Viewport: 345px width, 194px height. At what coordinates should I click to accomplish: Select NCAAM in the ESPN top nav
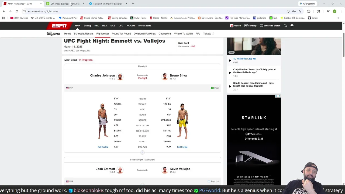pos(131,26)
